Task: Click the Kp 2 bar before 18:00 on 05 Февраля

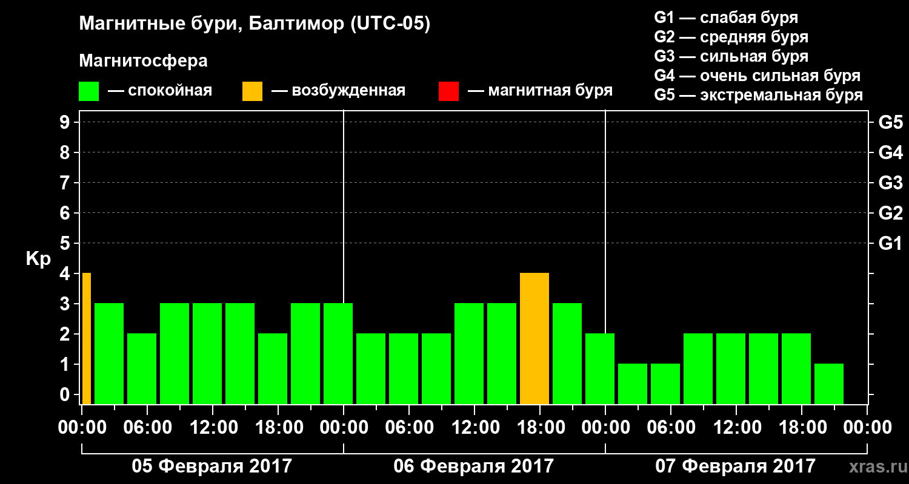Action: click(273, 368)
